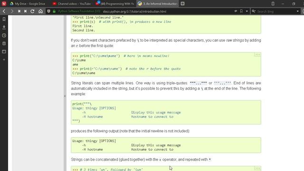The height and width of the screenshot is (171, 304).
Task: Click the italic 'raw strings' text
Action: click(x=235, y=40)
